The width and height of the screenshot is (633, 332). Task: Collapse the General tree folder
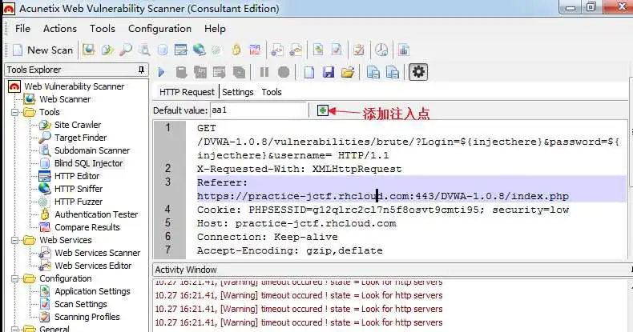15,329
